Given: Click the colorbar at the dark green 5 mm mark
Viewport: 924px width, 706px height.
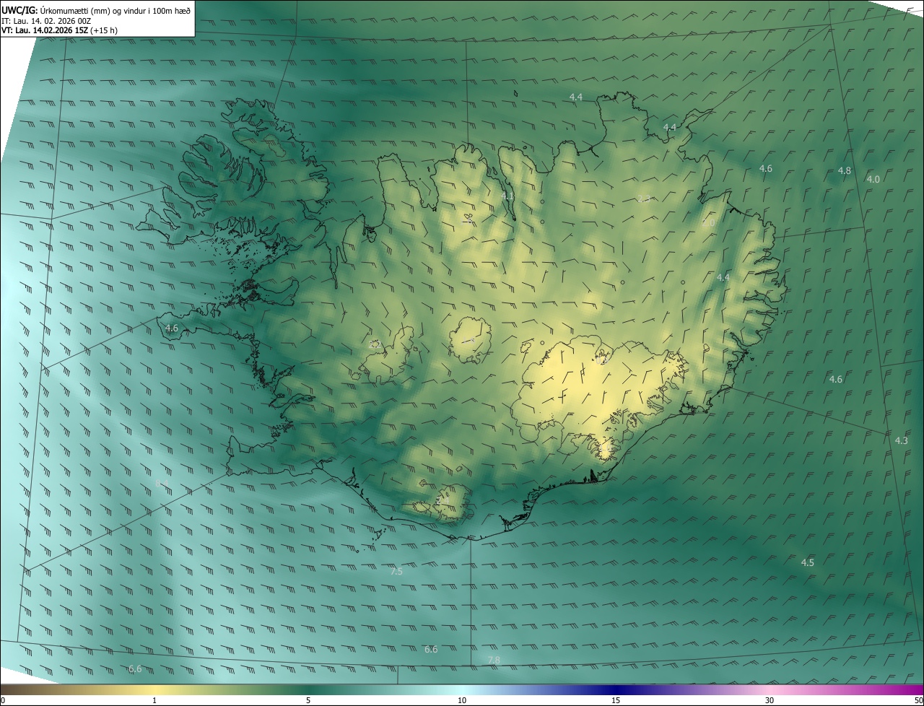Looking at the screenshot, I should pos(308,690).
